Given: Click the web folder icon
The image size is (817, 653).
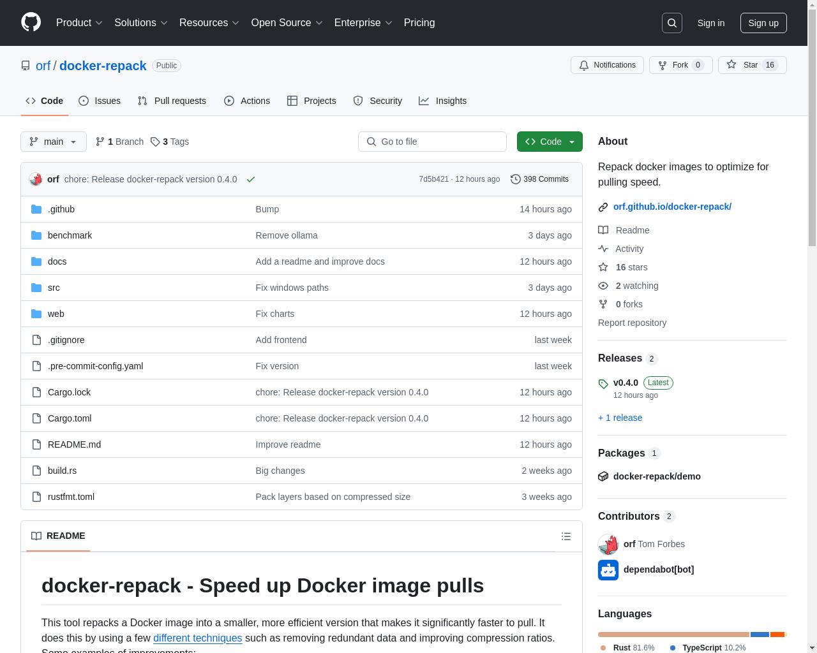Looking at the screenshot, I should (36, 314).
